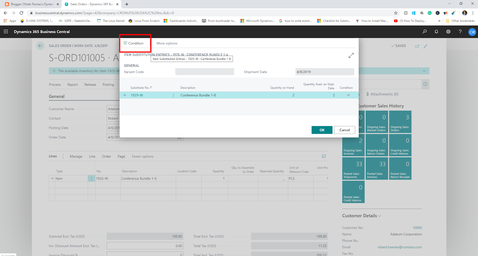This screenshot has width=478, height=256.
Task: Open the Condition action in the dialog
Action: [x=133, y=43]
